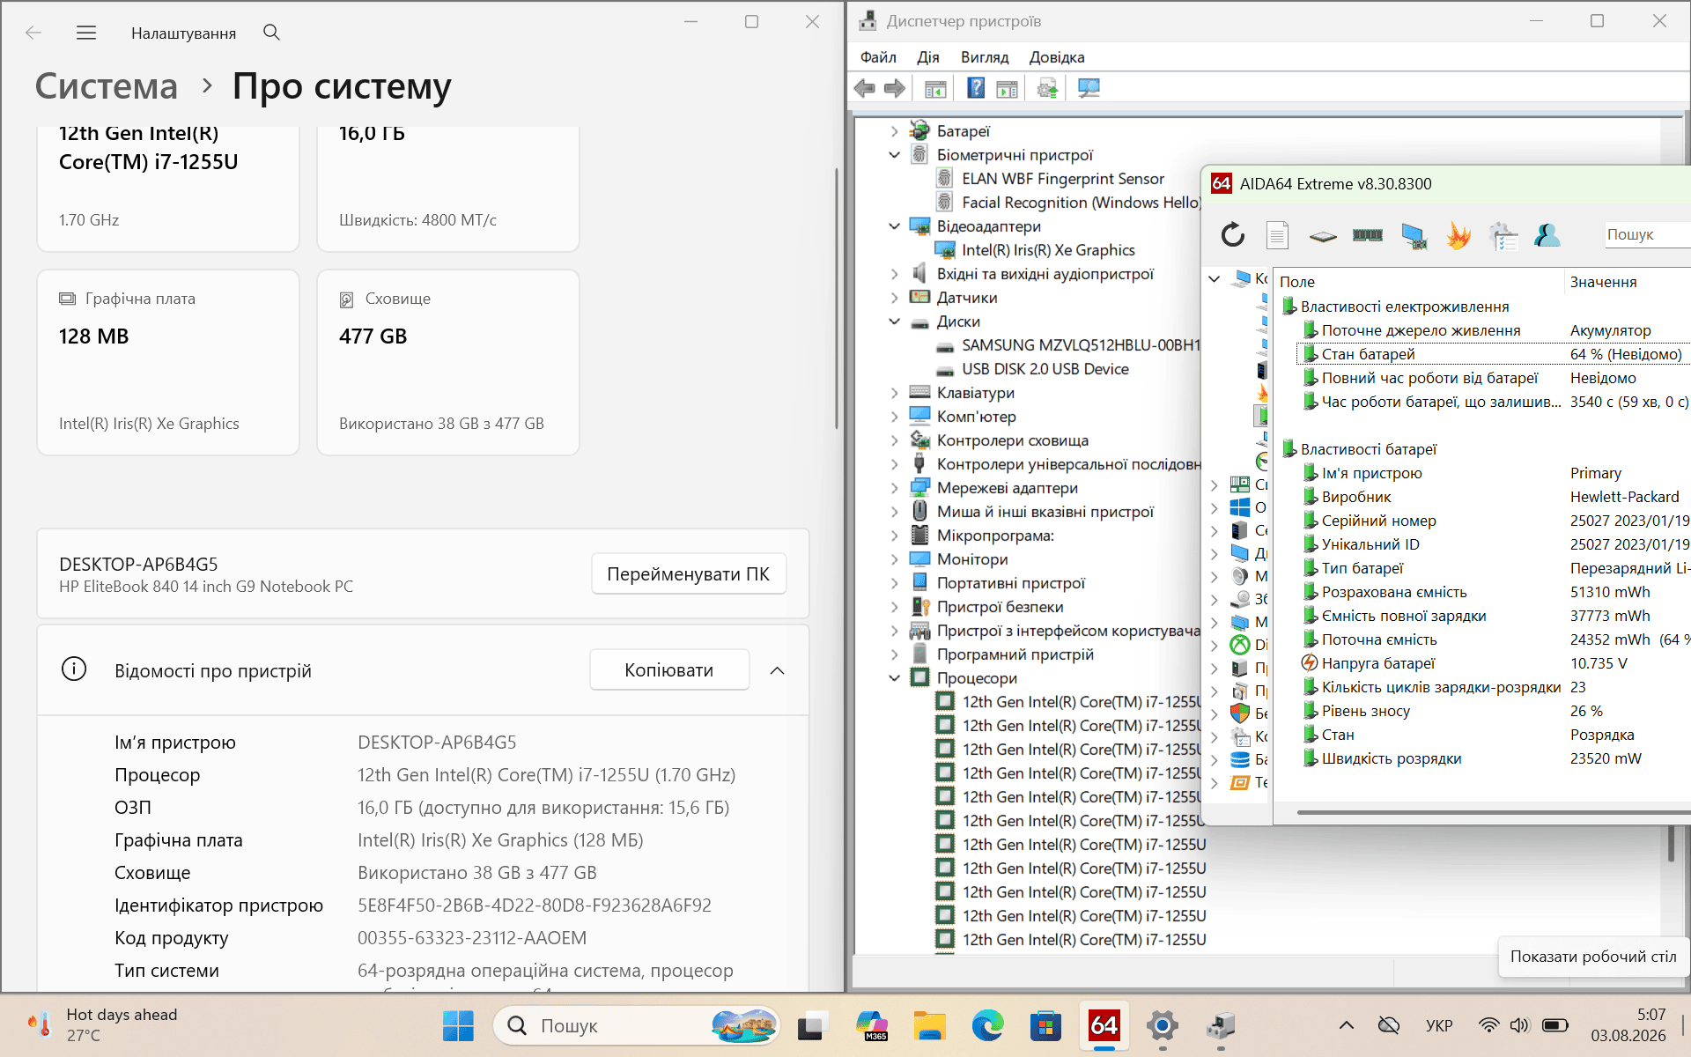Viewport: 1691px width, 1057px height.
Task: Open the clock and date in tray
Action: click(x=1628, y=1025)
